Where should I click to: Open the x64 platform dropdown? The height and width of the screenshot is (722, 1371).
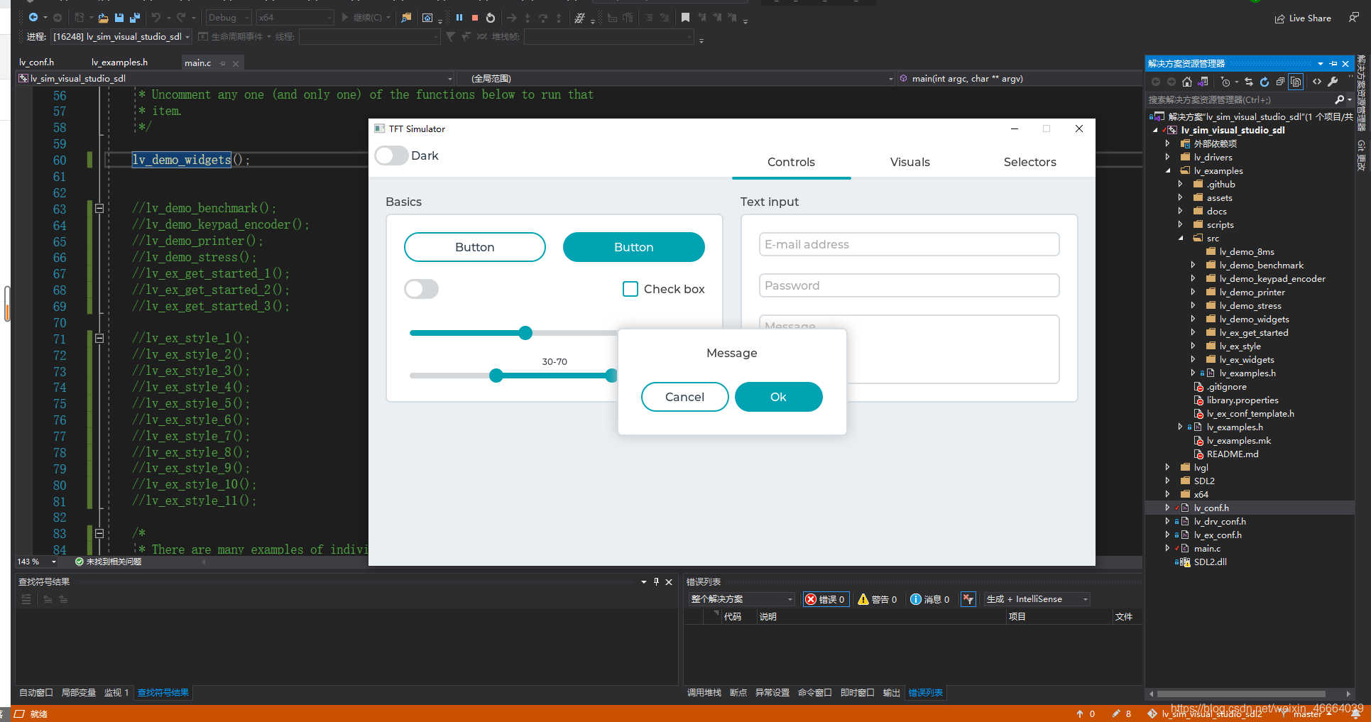pyautogui.click(x=295, y=18)
